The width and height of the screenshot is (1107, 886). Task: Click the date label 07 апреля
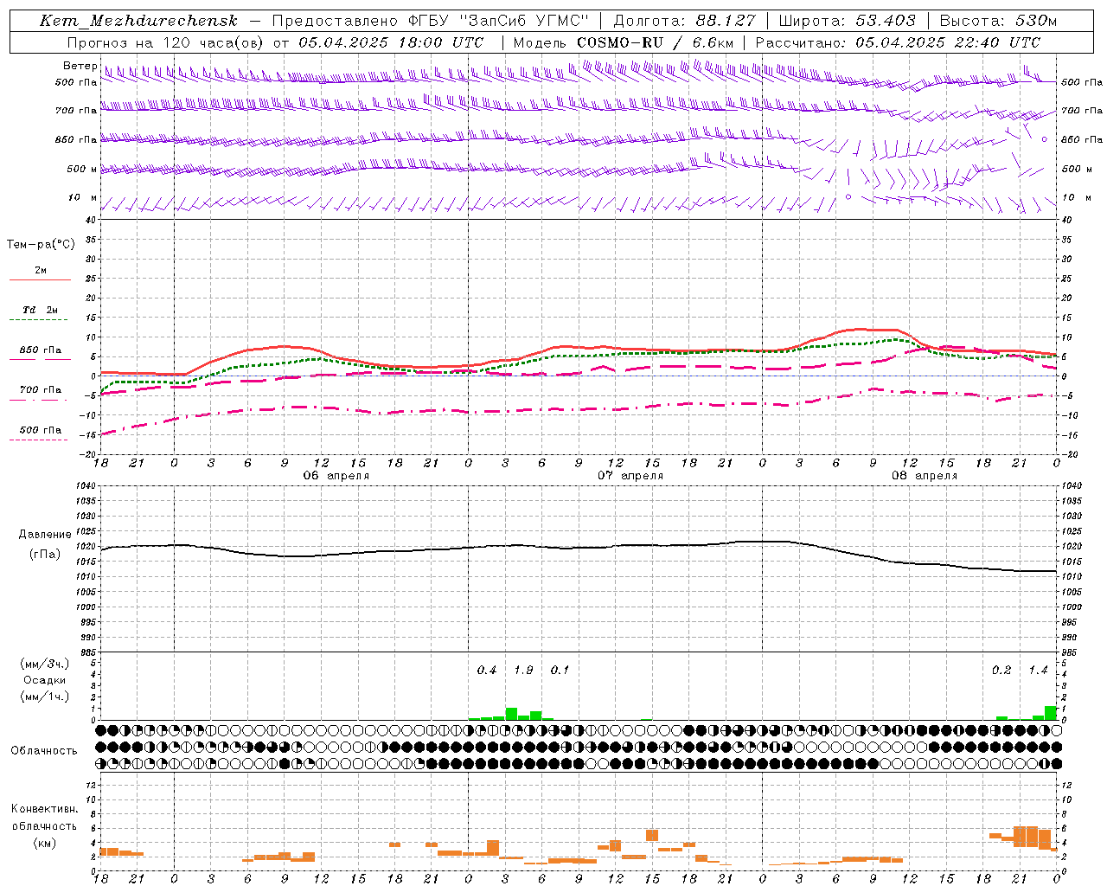pyautogui.click(x=630, y=476)
